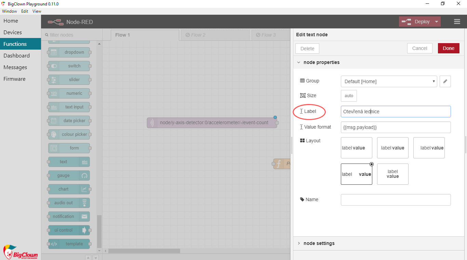467x260 pixels.
Task: Choose spread layout label and value
Action: [x=357, y=174]
